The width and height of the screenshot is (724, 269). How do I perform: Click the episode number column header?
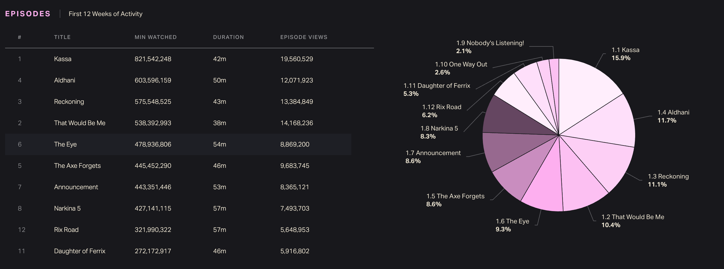coord(19,37)
